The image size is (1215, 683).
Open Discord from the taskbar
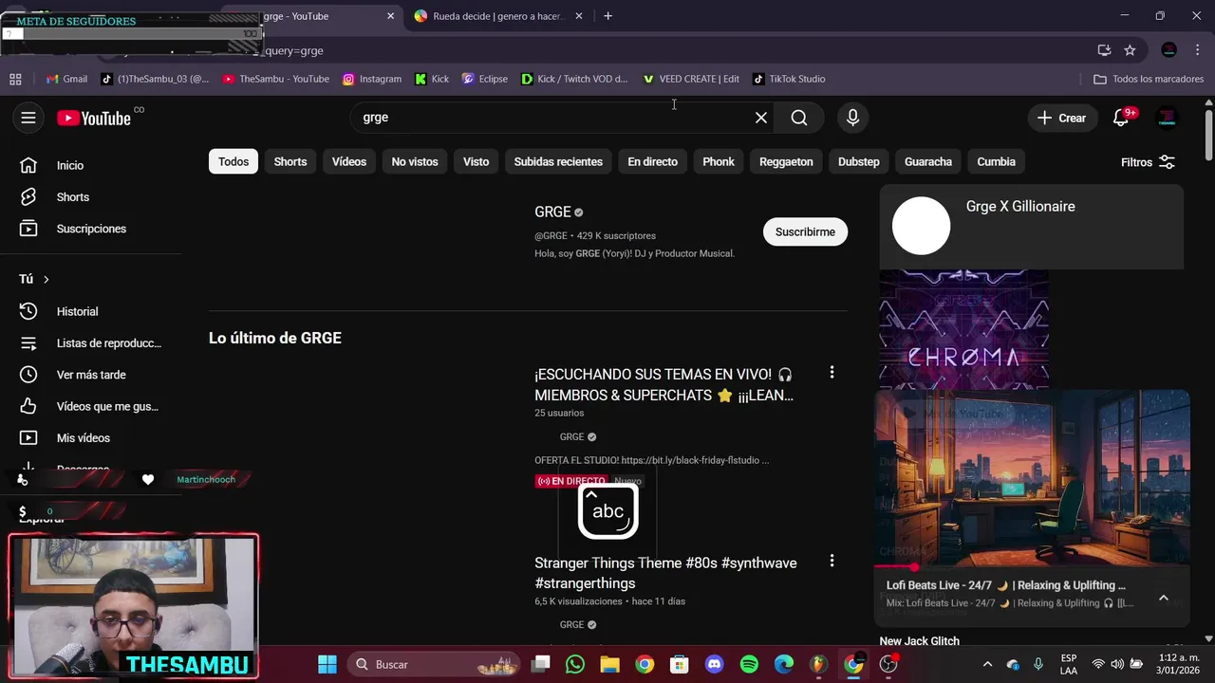[714, 664]
